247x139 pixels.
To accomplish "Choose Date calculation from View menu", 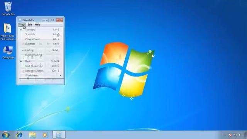I will click(42, 71).
